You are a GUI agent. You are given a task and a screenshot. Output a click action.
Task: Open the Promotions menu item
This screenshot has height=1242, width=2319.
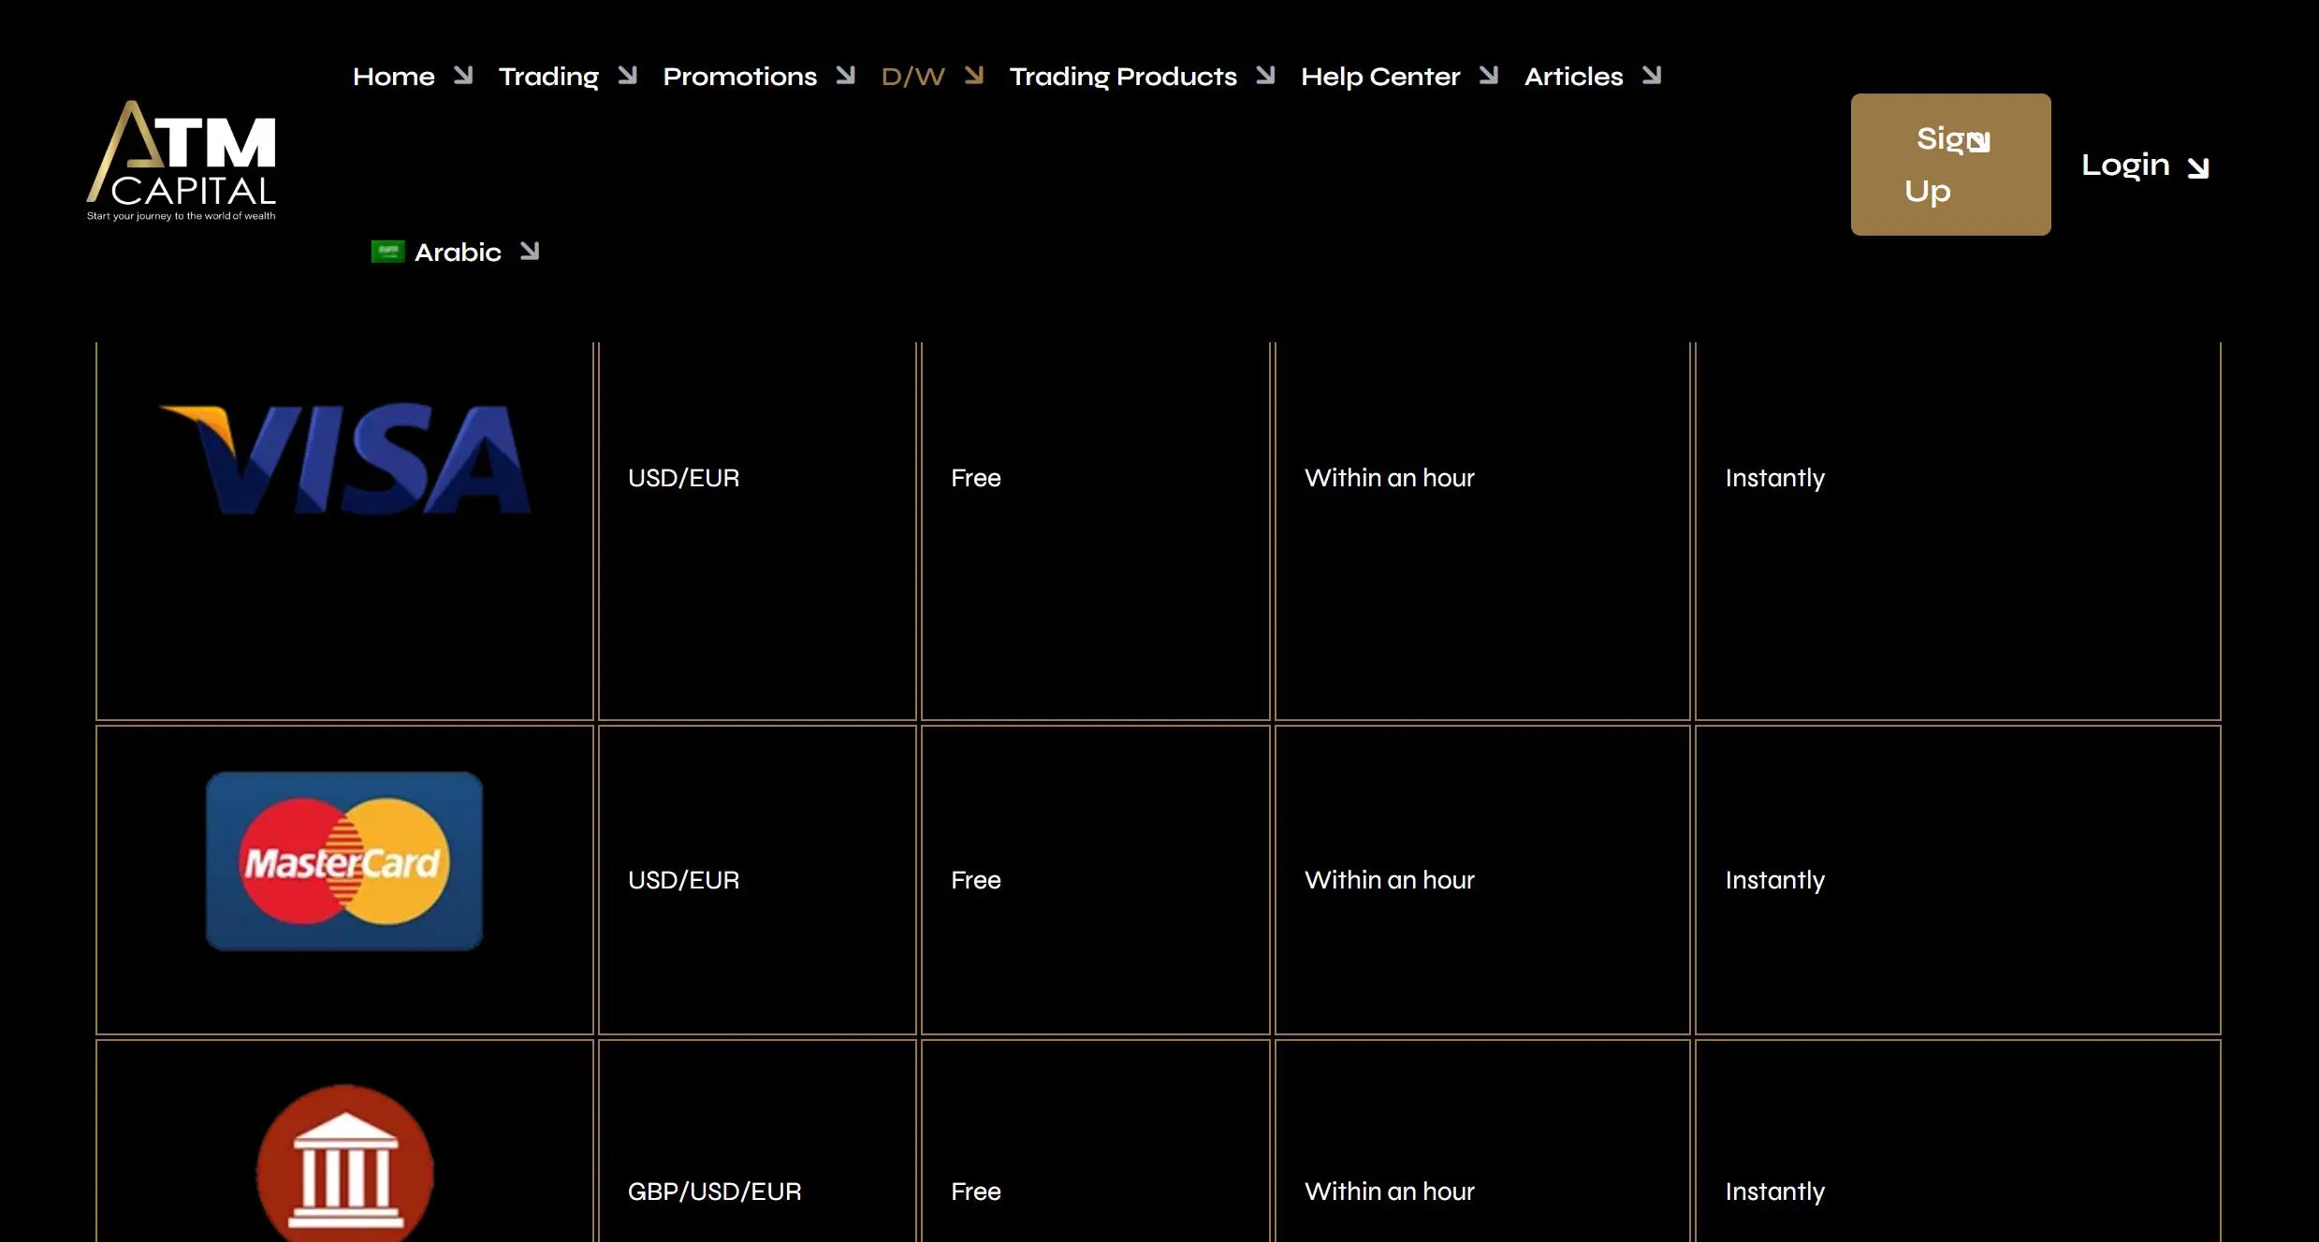point(740,76)
